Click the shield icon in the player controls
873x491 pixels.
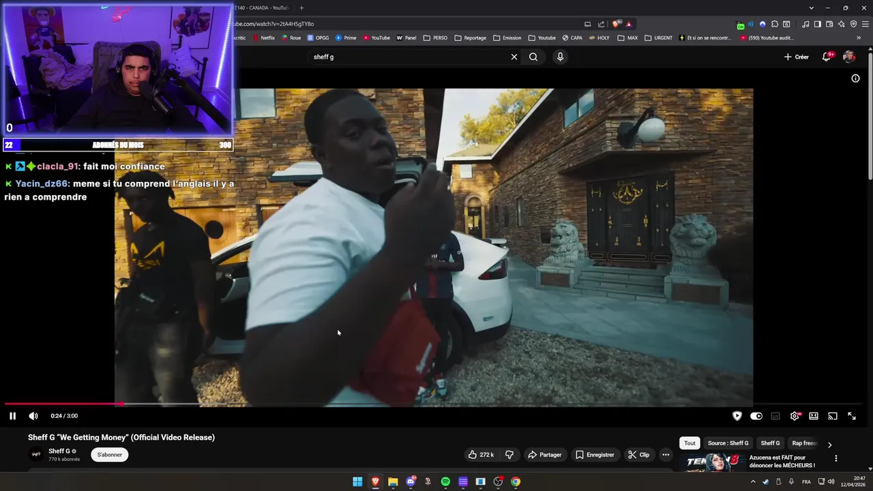tap(737, 416)
